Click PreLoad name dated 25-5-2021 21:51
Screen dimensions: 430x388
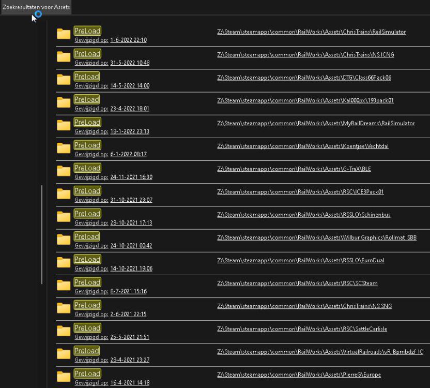tap(87, 327)
